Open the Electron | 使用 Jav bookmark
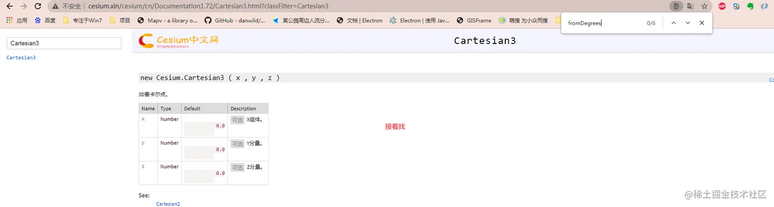 pos(420,20)
